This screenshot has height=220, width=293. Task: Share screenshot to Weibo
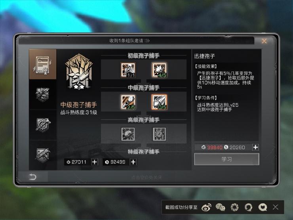[x=206, y=207]
